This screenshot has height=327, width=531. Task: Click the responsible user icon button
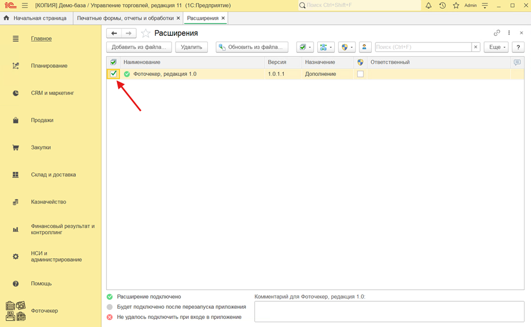click(x=365, y=47)
